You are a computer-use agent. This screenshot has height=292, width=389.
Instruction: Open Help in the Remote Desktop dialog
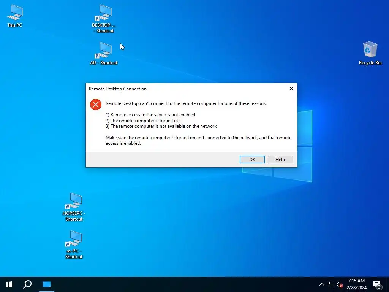click(280, 159)
